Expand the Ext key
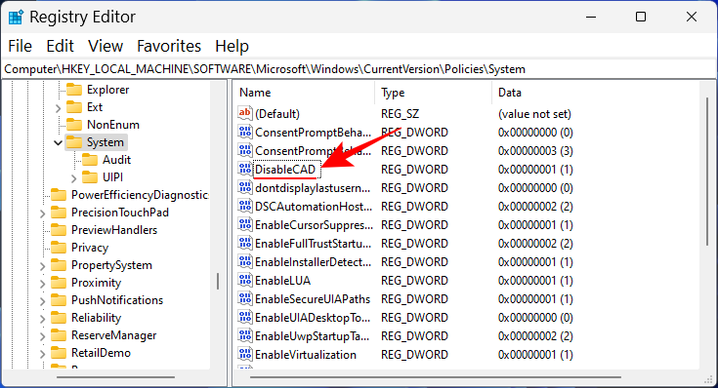Screen dimensions: 718x388 point(58,108)
